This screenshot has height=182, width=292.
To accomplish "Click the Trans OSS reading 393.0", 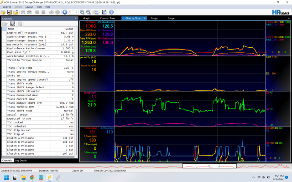I will tap(90, 35).
